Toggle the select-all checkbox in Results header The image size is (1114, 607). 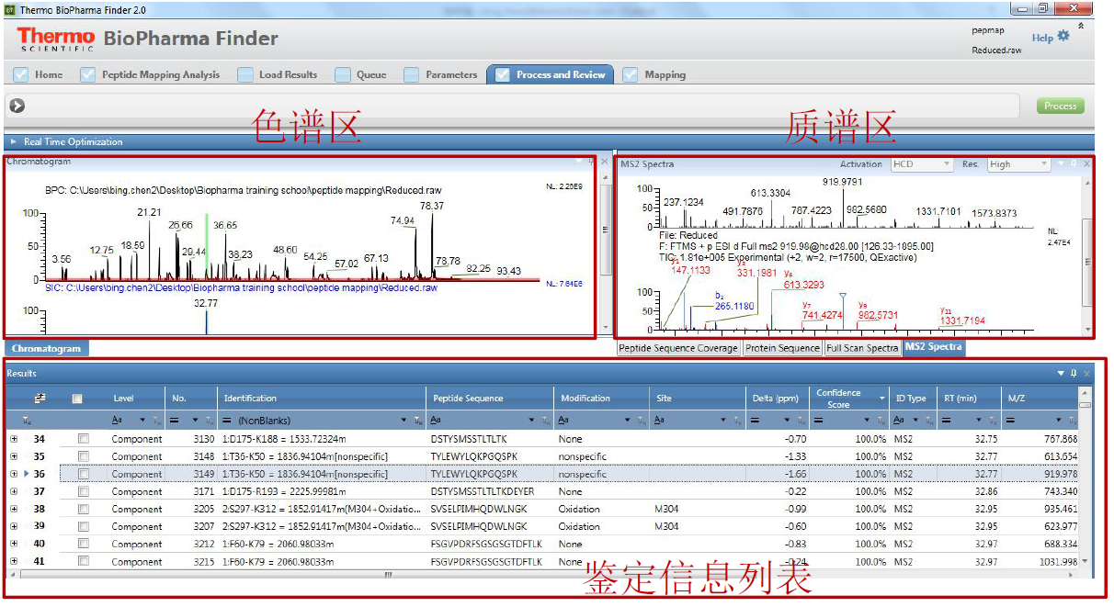(x=77, y=399)
